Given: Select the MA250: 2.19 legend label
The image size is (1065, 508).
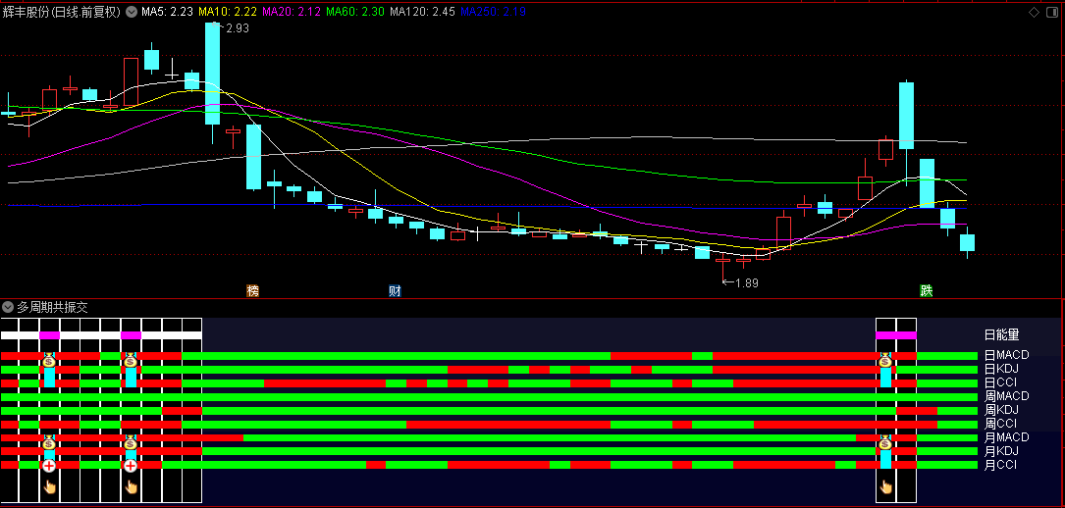Looking at the screenshot, I should pyautogui.click(x=493, y=12).
